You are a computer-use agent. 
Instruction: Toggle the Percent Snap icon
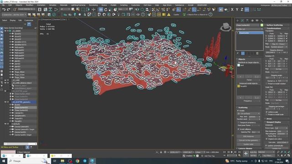point(163,10)
